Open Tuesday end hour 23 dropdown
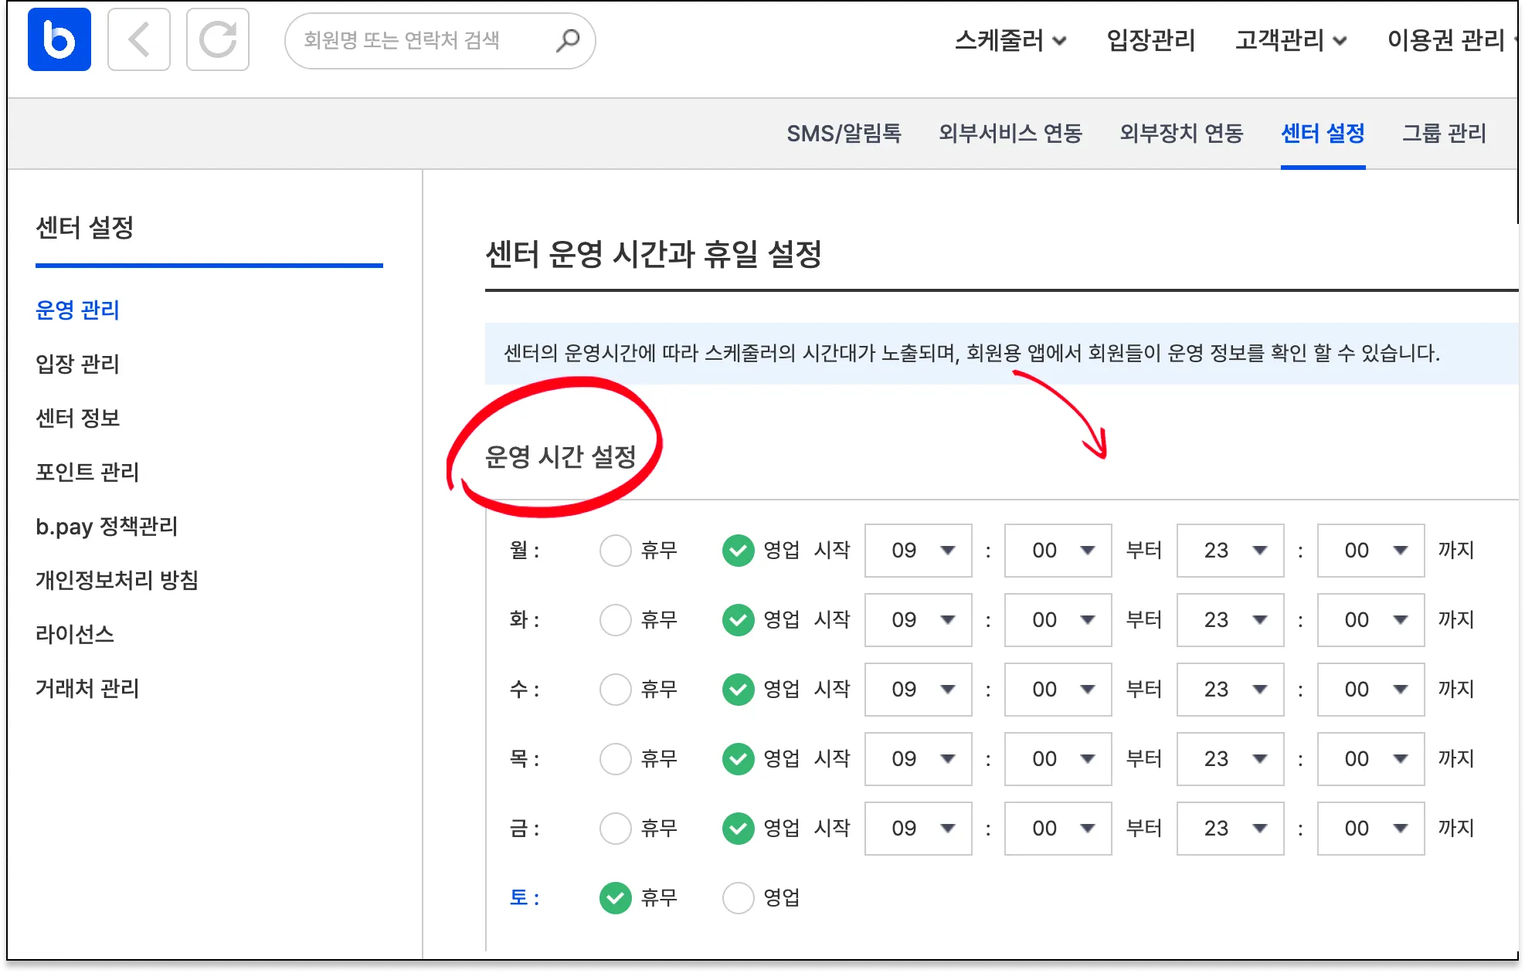Screen dimensions: 1525x973 [1230, 620]
